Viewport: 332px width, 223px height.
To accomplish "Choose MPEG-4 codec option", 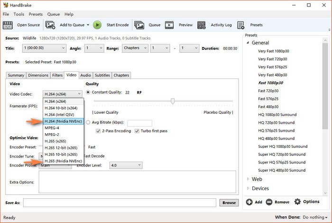I will tap(63, 128).
